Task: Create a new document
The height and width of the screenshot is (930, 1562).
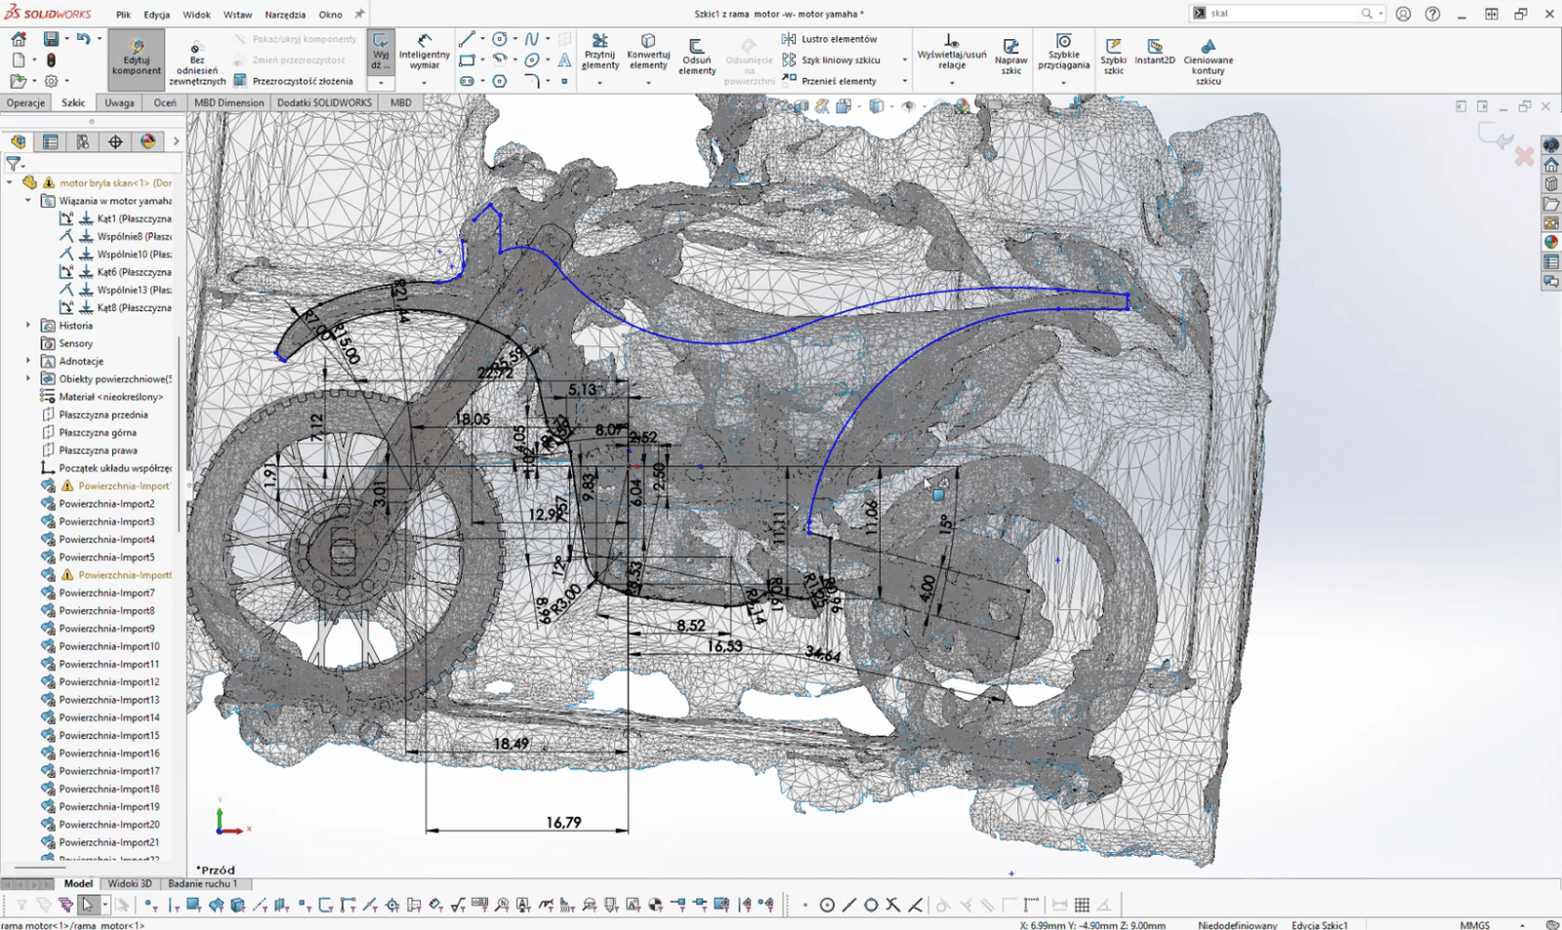Action: coord(19,60)
